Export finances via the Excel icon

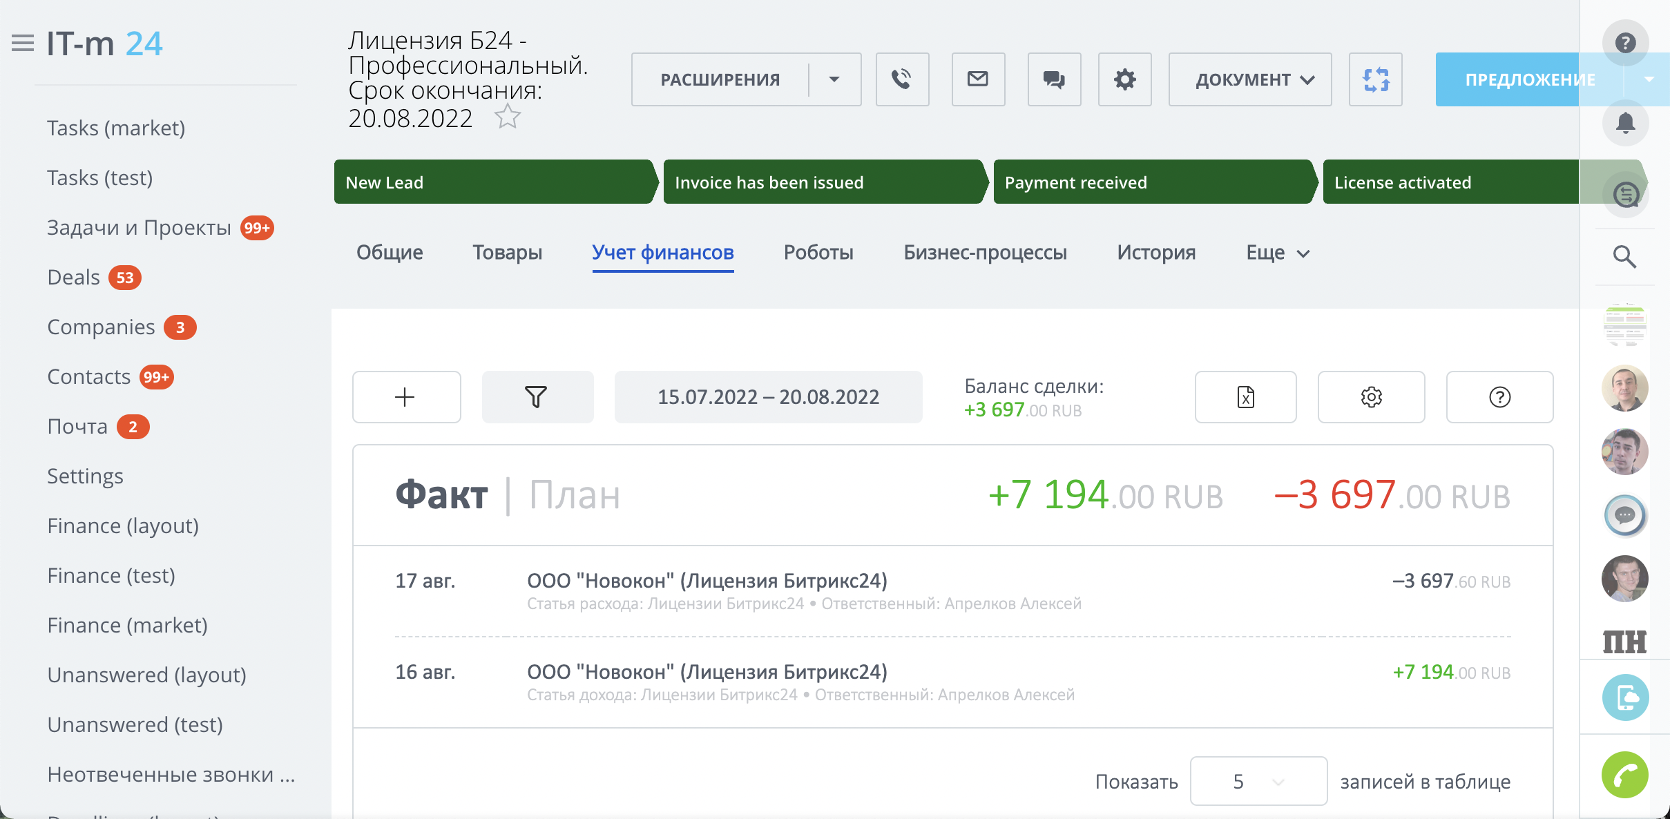(1245, 397)
